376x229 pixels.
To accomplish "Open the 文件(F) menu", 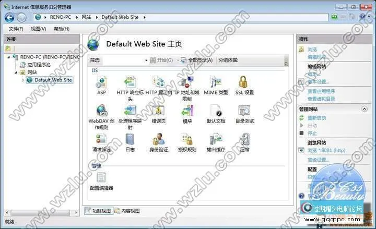I will coord(16,29).
